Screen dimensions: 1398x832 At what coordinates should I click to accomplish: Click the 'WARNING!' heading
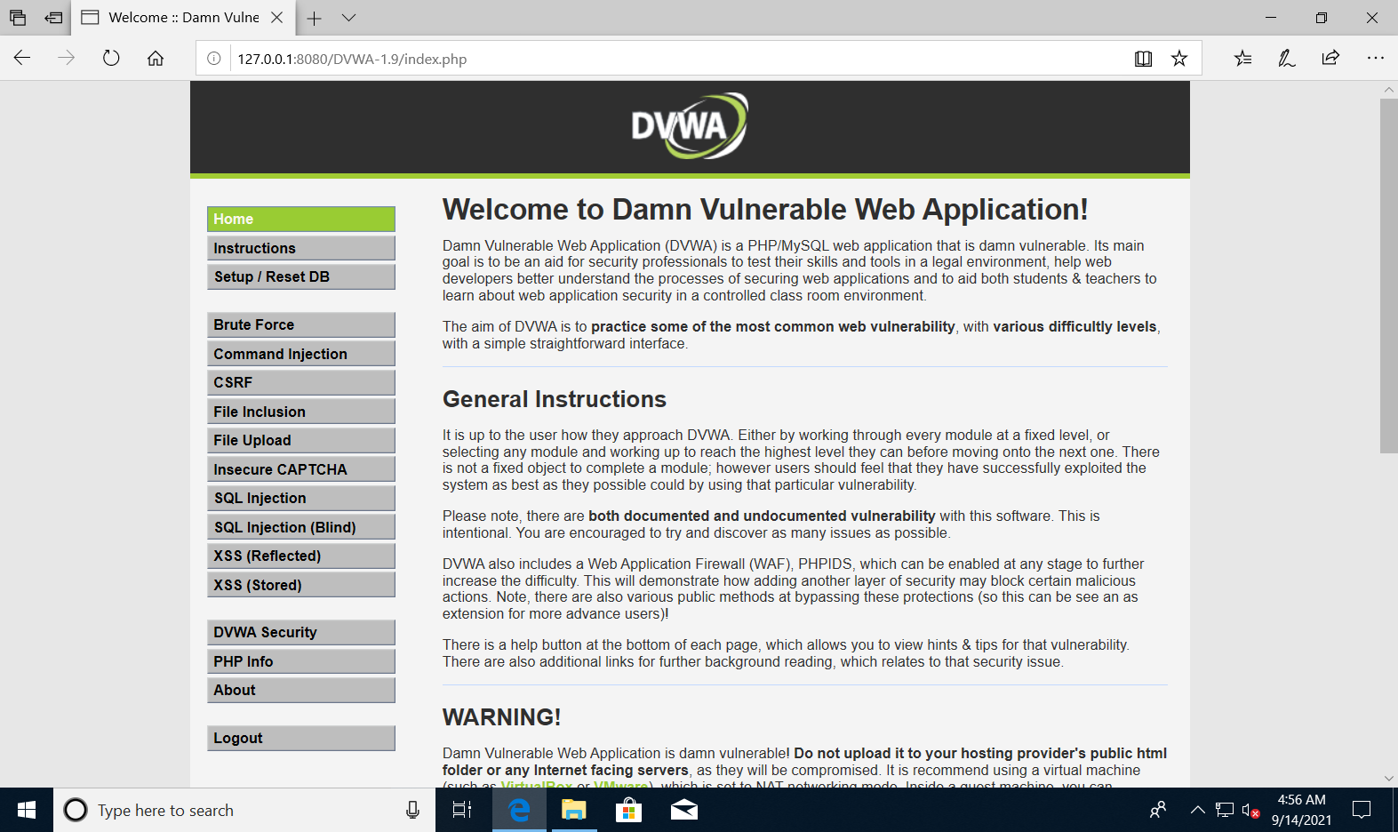[x=501, y=716]
